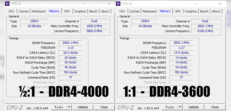
Task: Open the Caches tab in left CPU-Z window
Action: (24, 11)
